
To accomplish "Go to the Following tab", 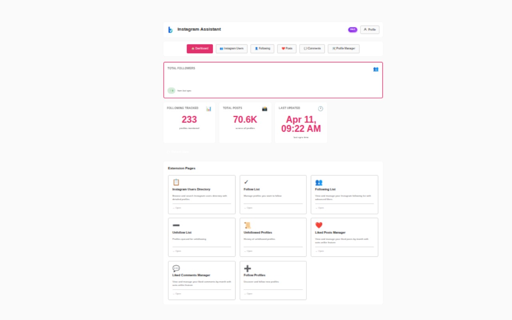I will click(262, 48).
